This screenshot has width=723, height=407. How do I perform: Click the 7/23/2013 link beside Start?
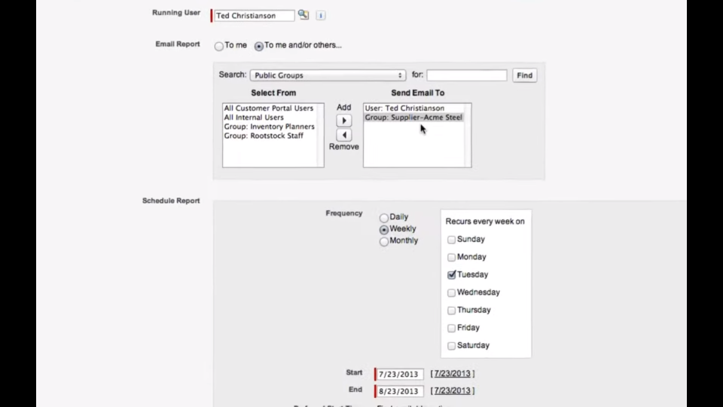[x=453, y=373]
